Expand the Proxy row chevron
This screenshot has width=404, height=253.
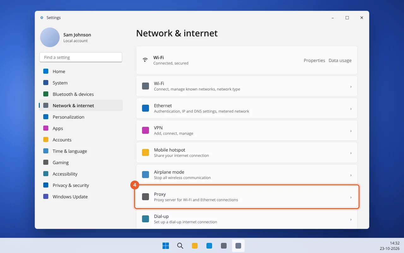pos(351,197)
